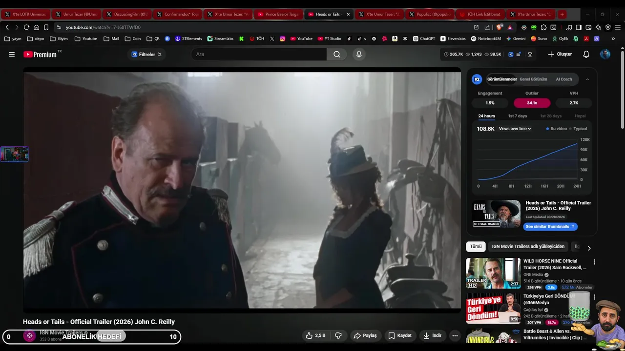
Task: Click the vidIQ logo in the stats panel
Action: pyautogui.click(x=477, y=79)
